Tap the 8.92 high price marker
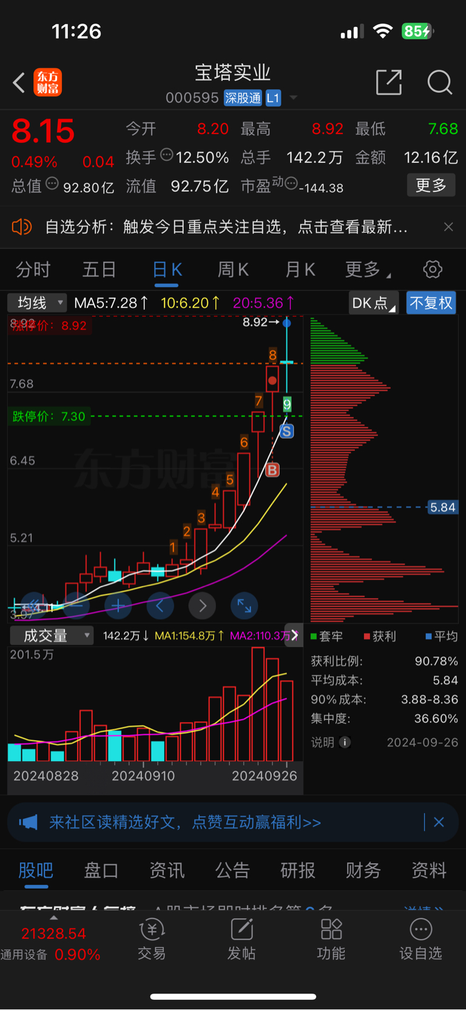Viewport: 466px width, 1010px height. tap(261, 322)
